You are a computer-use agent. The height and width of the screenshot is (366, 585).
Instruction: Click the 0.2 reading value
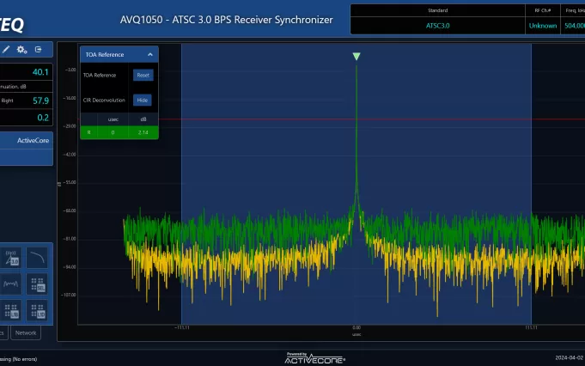click(x=43, y=118)
